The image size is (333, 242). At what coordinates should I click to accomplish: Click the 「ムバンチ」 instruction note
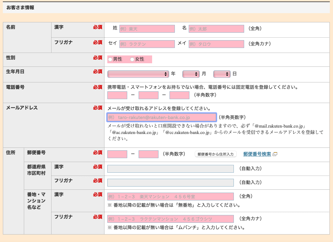[x=176, y=227]
